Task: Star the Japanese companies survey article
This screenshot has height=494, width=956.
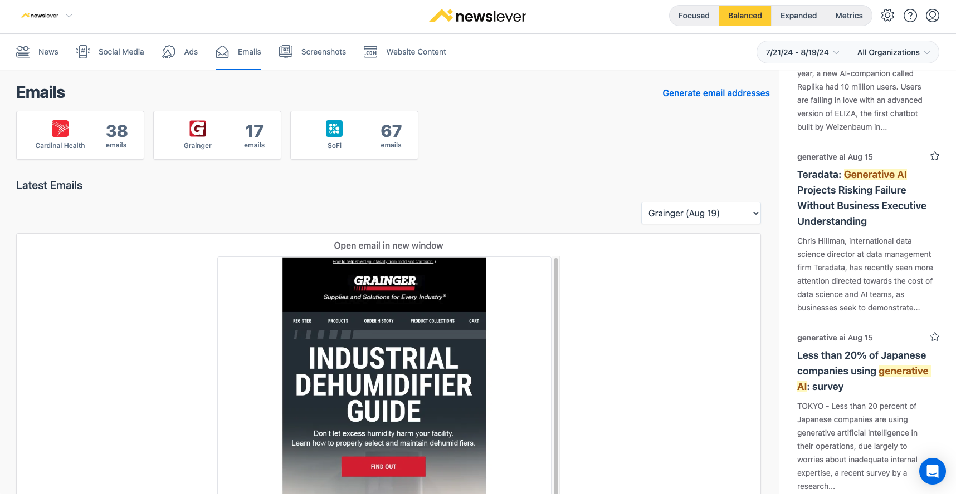Action: [x=935, y=337]
